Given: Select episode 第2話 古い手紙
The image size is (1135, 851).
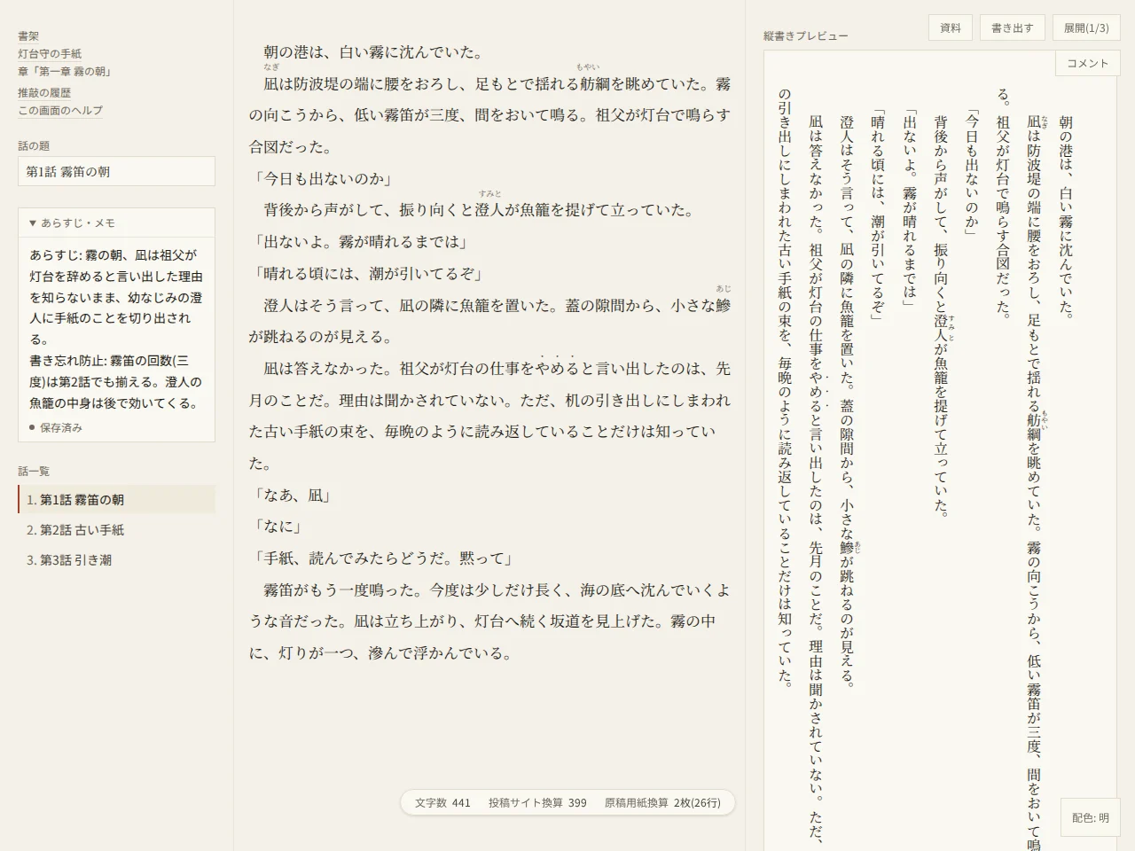Looking at the screenshot, I should (x=116, y=530).
